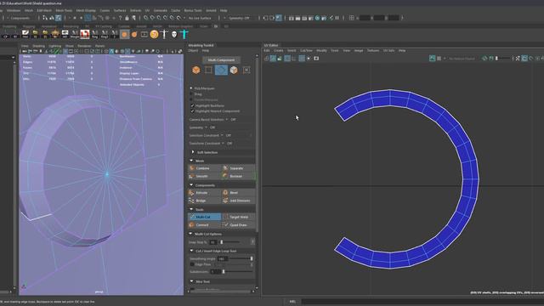
Task: Open the Mesh Tools menu
Action: (64, 10)
